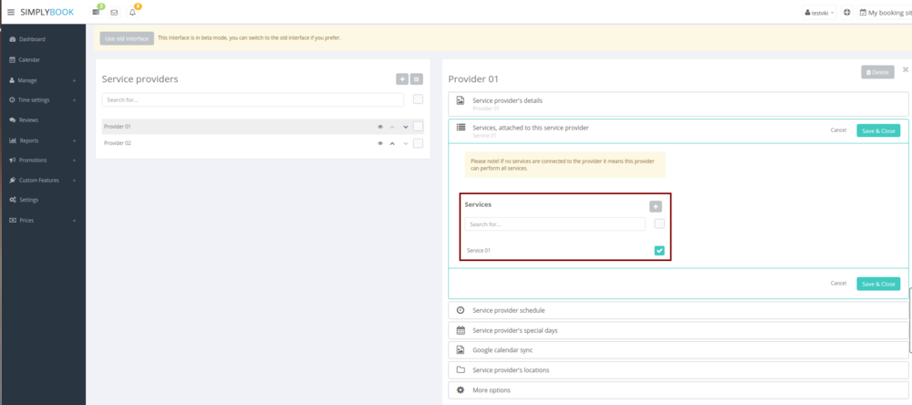Click the plus icon in Services box

point(655,207)
